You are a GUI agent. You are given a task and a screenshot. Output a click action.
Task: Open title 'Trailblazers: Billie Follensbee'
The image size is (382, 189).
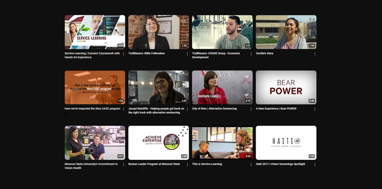coord(146,53)
